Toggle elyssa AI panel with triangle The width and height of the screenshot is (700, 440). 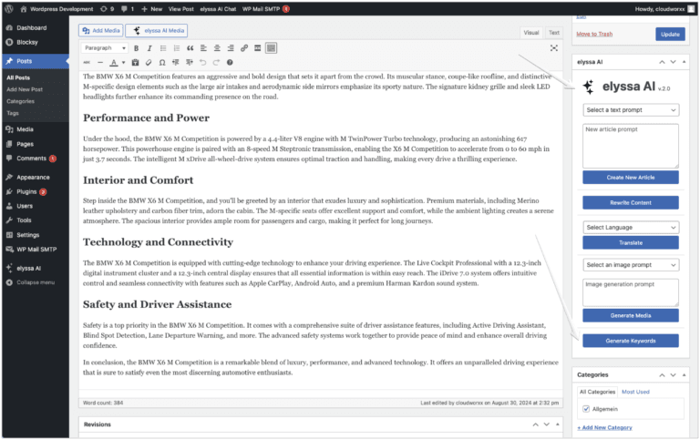point(684,62)
